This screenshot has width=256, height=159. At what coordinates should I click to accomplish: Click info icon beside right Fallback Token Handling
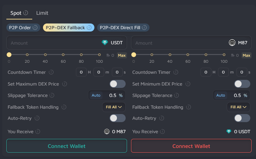click(189, 107)
